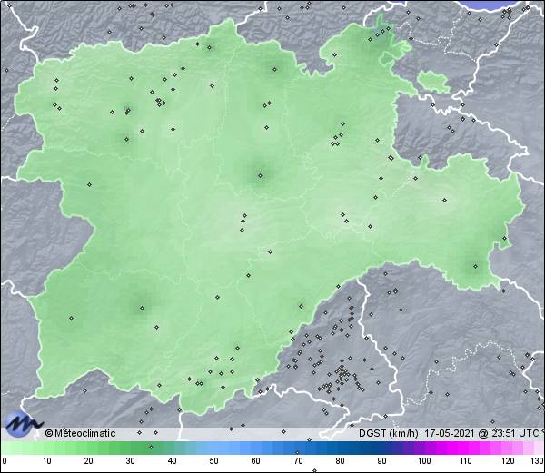
Task: Click the scale label 20
Action: click(89, 461)
